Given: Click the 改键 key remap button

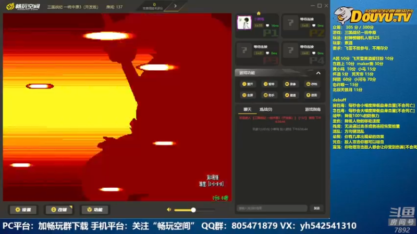Looking at the screenshot, I should 59,210.
